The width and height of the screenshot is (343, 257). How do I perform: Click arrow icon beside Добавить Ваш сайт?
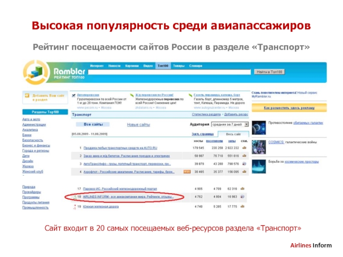pyautogui.click(x=27, y=96)
